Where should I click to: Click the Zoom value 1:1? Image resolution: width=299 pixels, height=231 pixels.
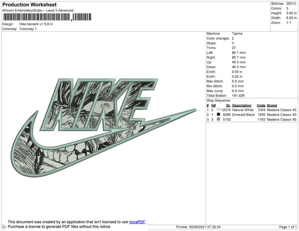pyautogui.click(x=289, y=23)
